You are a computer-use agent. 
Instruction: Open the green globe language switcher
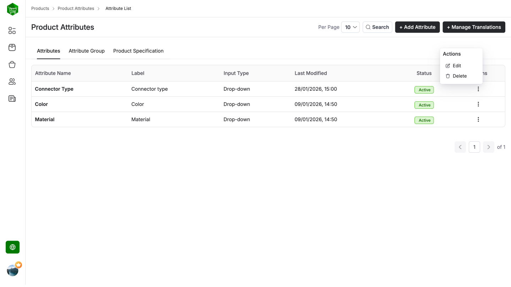(12, 247)
